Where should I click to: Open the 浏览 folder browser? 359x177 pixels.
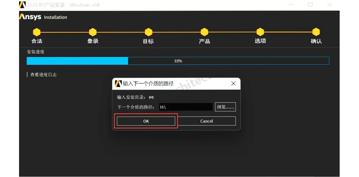(225, 107)
